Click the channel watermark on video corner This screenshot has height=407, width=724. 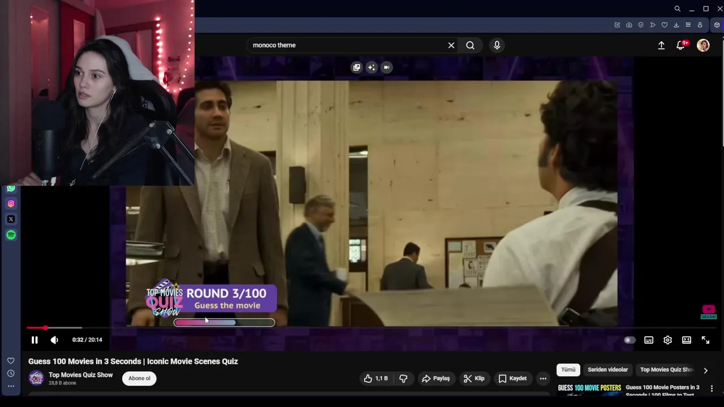point(709,312)
